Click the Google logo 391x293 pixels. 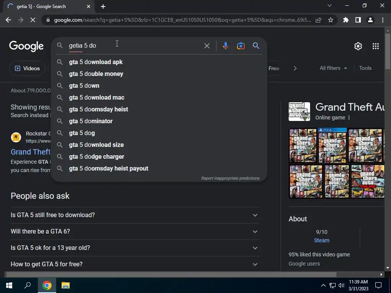click(26, 46)
